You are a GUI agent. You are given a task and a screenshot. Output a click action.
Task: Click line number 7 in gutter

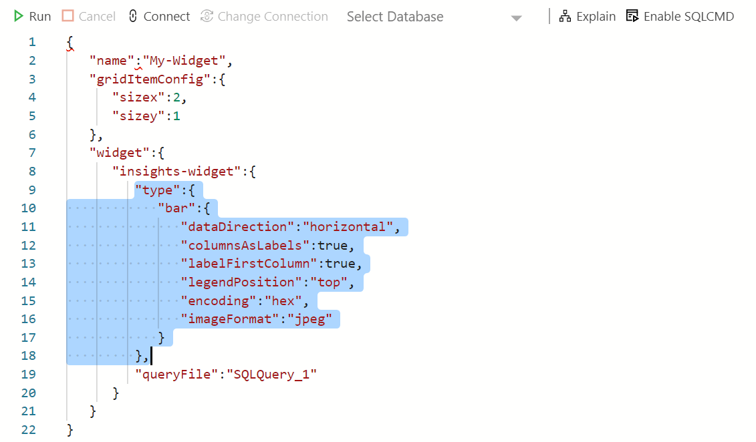(32, 153)
